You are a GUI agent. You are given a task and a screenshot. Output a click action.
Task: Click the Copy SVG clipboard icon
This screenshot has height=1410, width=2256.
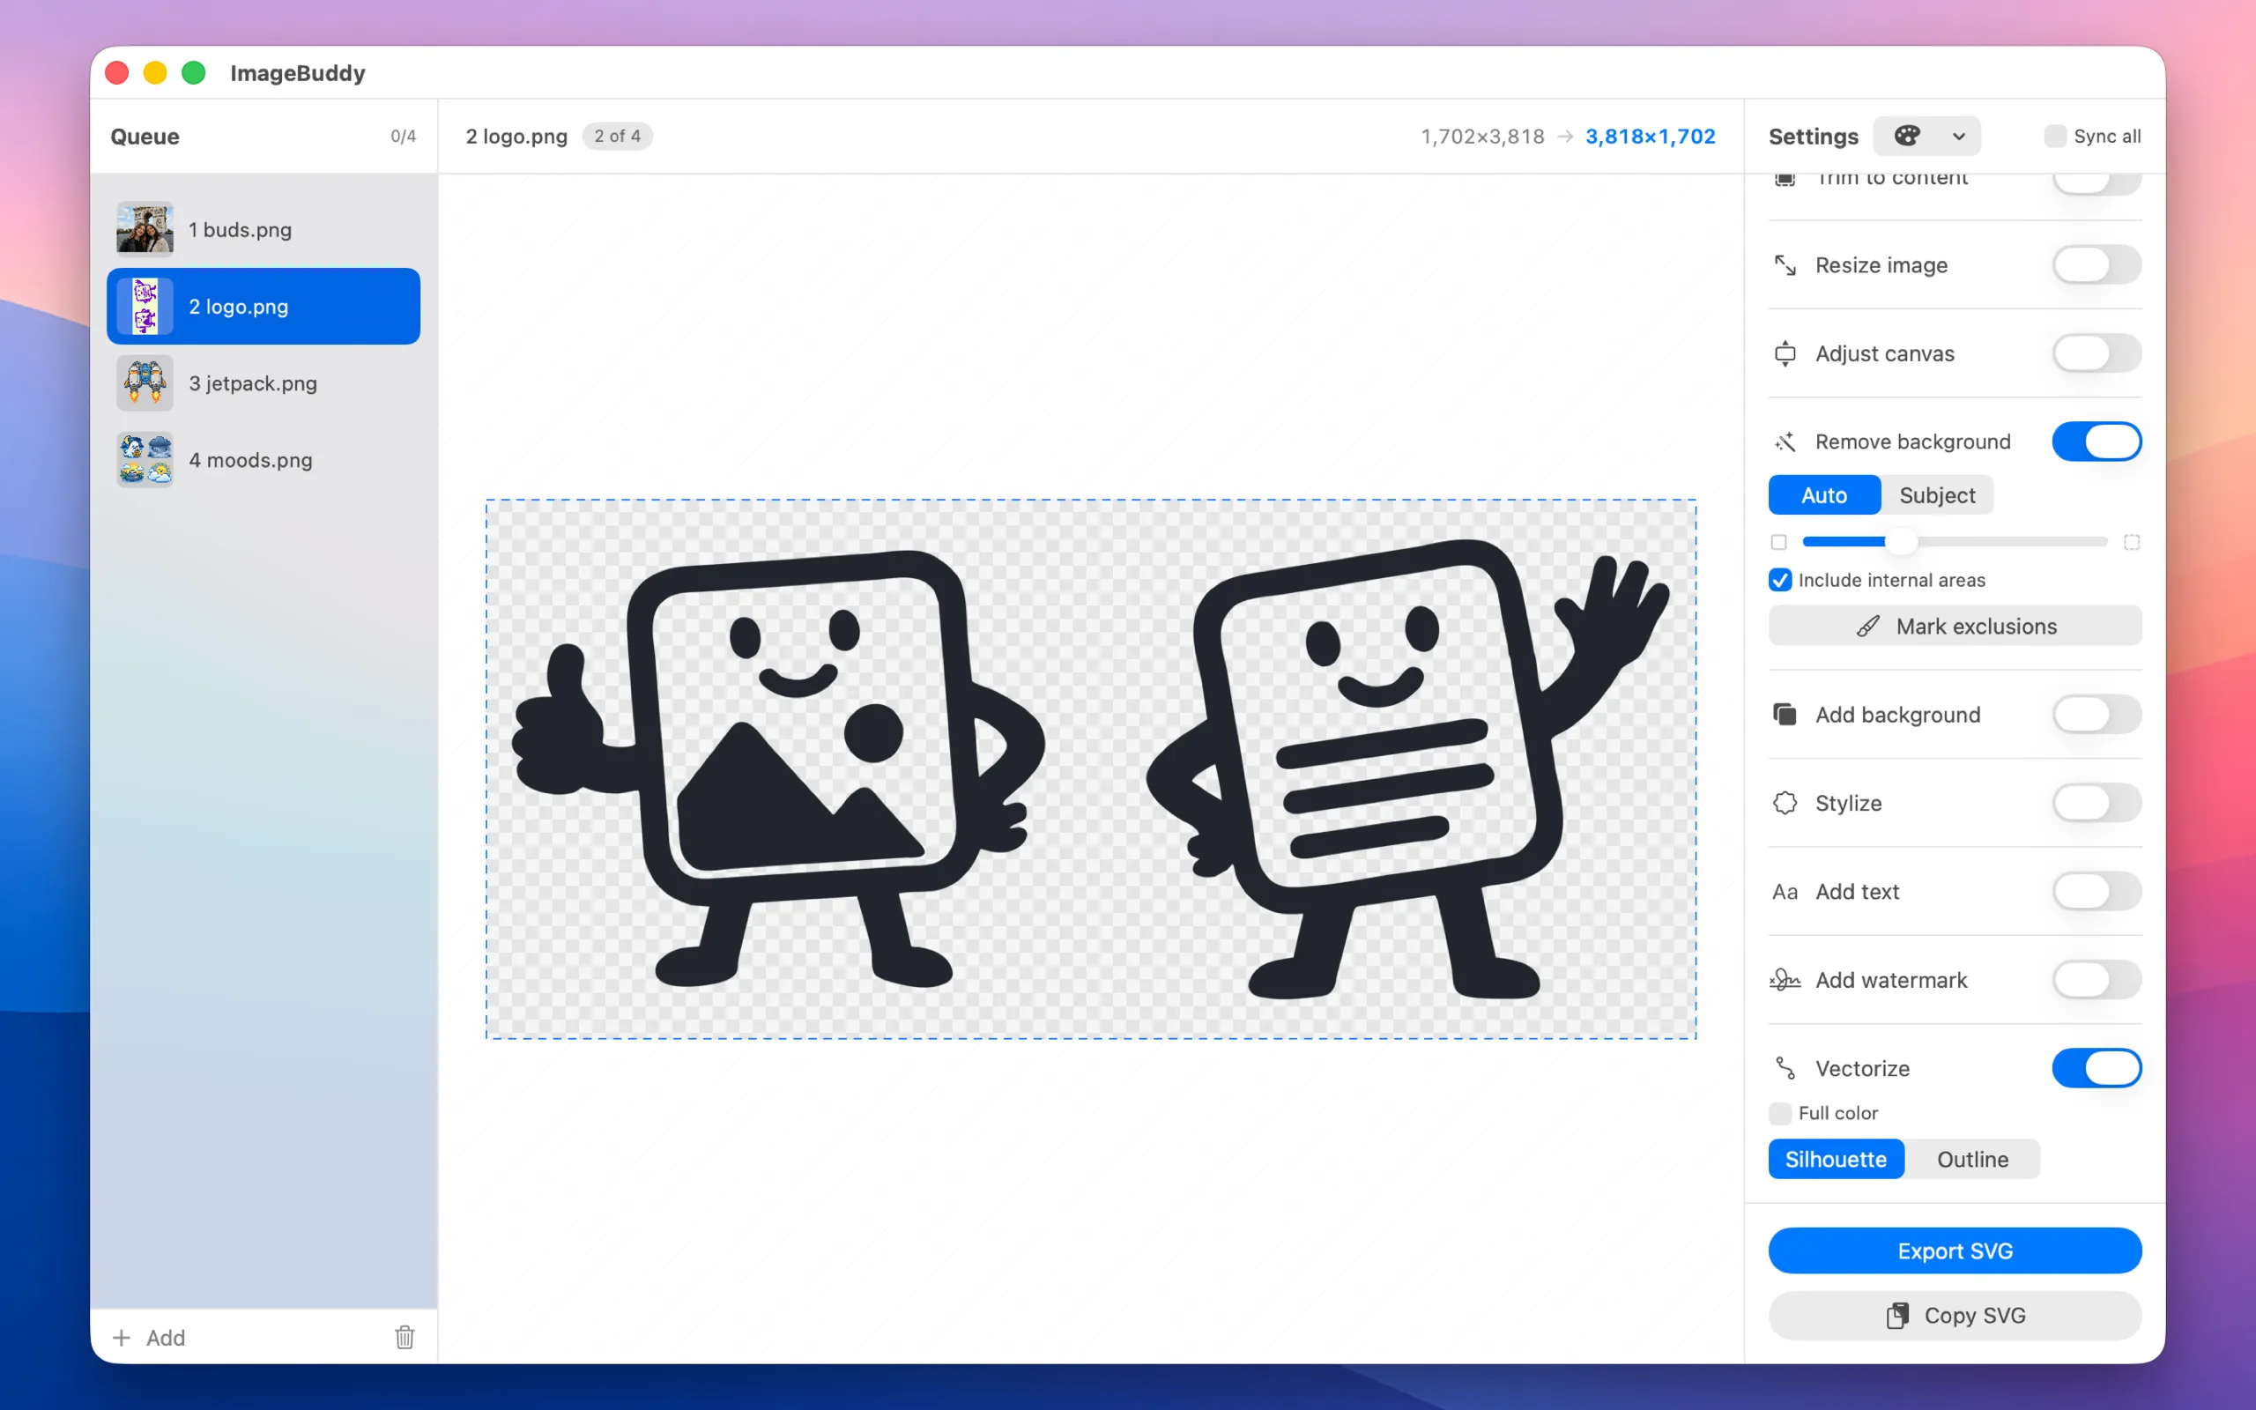[x=1897, y=1315]
